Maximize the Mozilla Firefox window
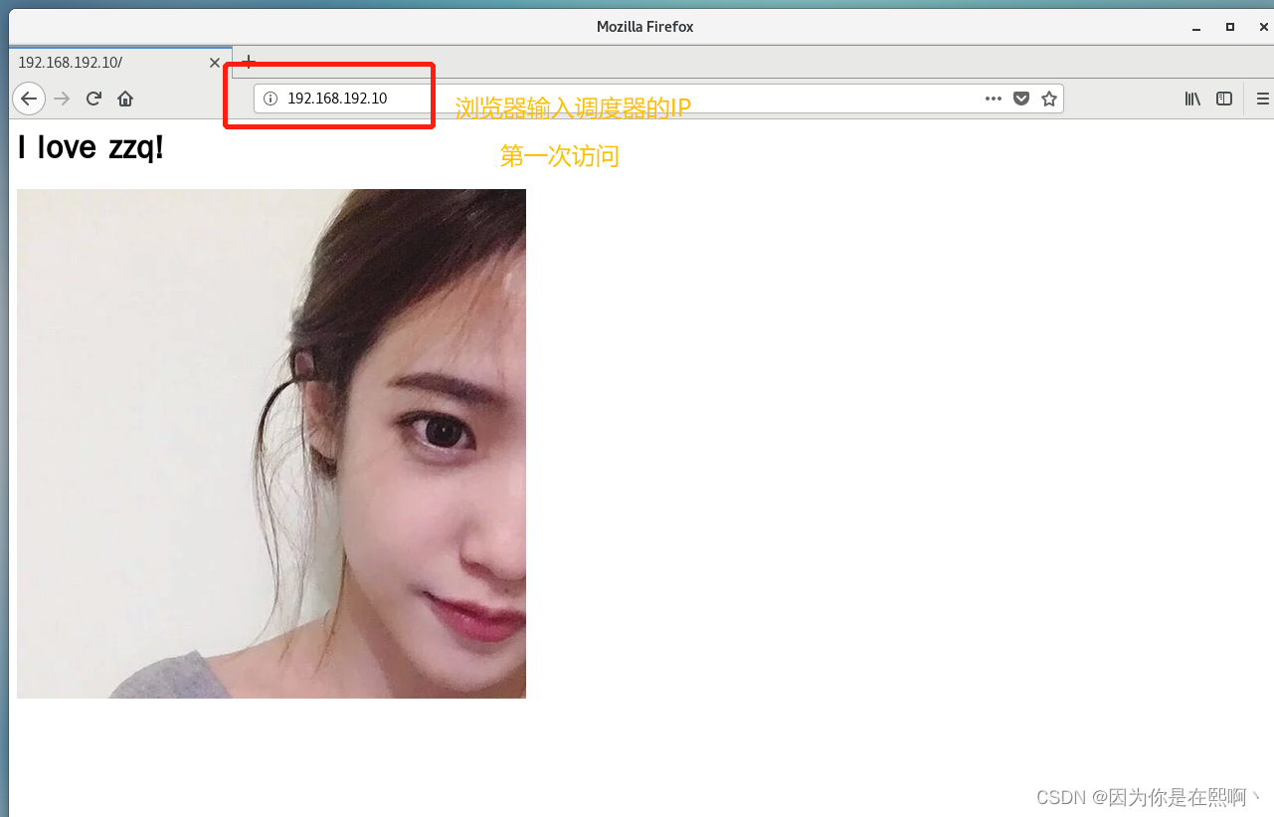 (x=1230, y=27)
